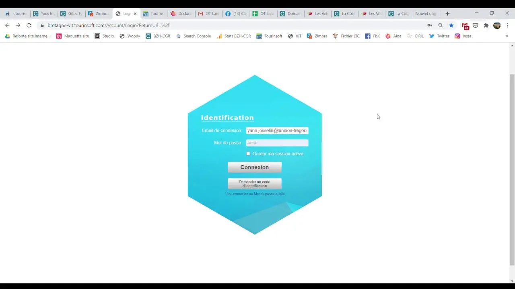This screenshot has width=515, height=289.
Task: Click the user profile avatar
Action: coord(497,25)
